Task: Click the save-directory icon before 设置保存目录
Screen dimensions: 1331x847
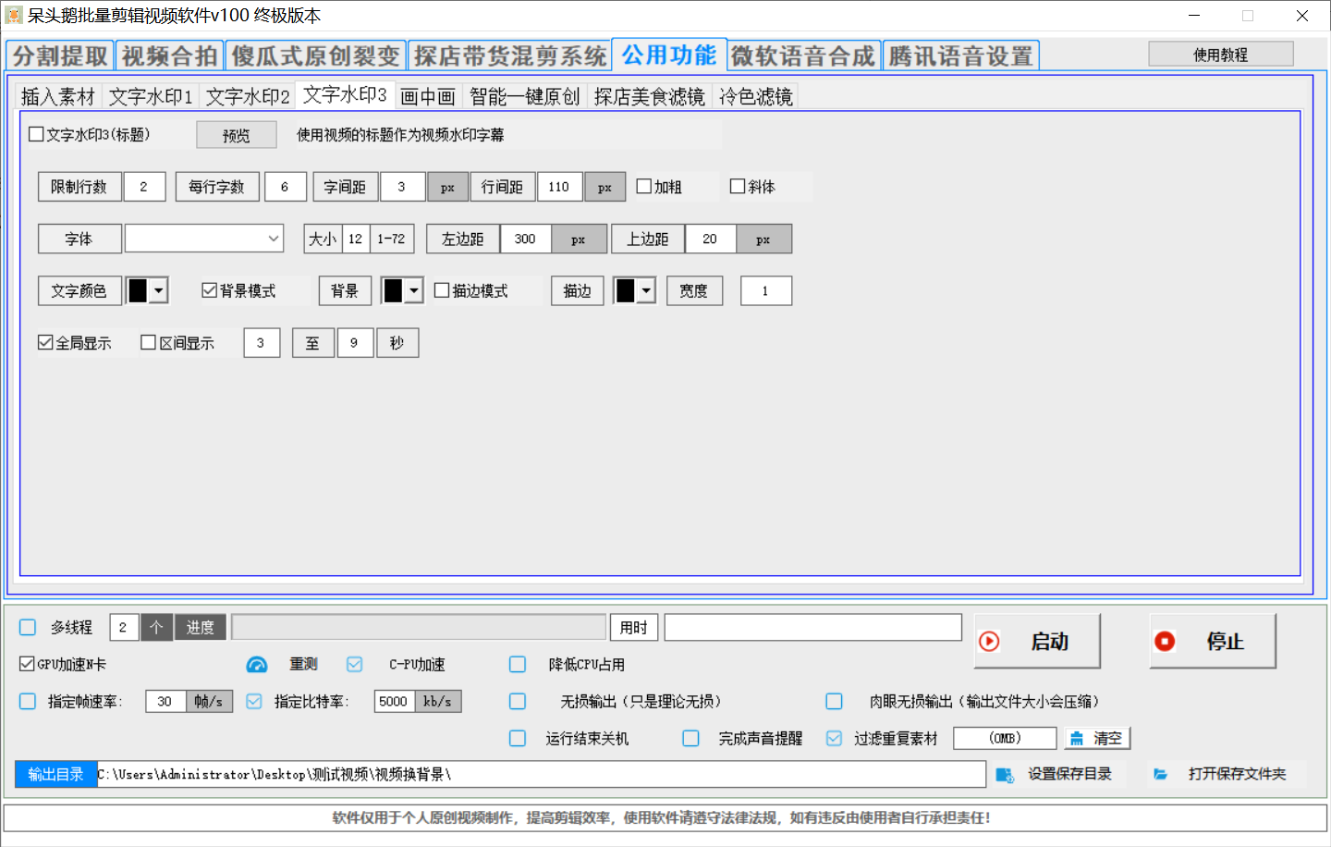Action: pos(1005,774)
